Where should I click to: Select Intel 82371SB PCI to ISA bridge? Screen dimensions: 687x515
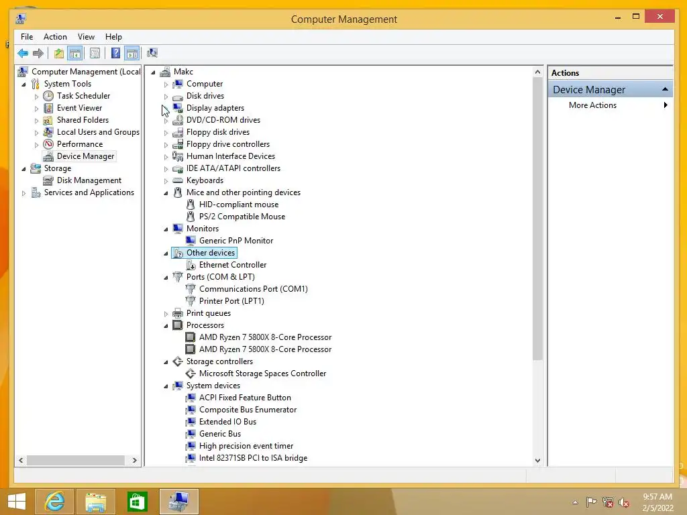point(253,458)
